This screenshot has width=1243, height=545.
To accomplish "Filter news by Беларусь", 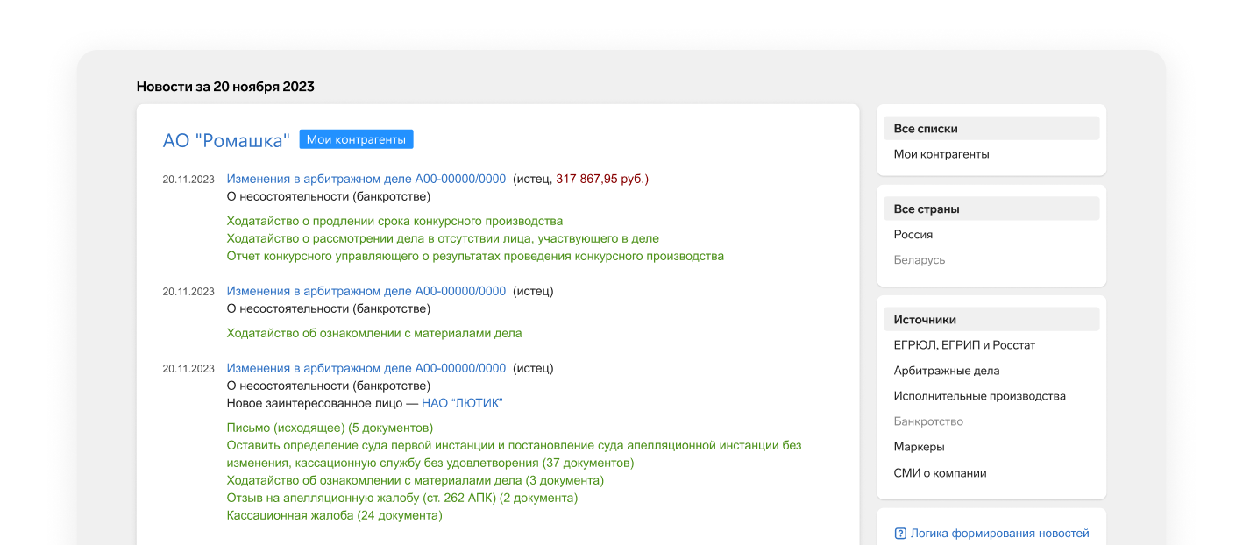I will pos(920,260).
